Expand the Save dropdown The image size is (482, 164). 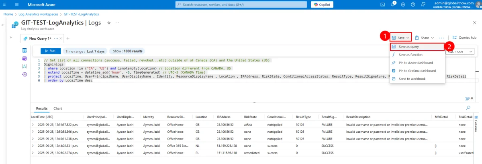tap(401, 38)
